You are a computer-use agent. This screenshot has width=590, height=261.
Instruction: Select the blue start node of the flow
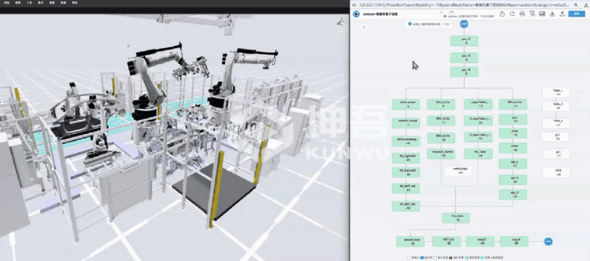click(x=464, y=24)
